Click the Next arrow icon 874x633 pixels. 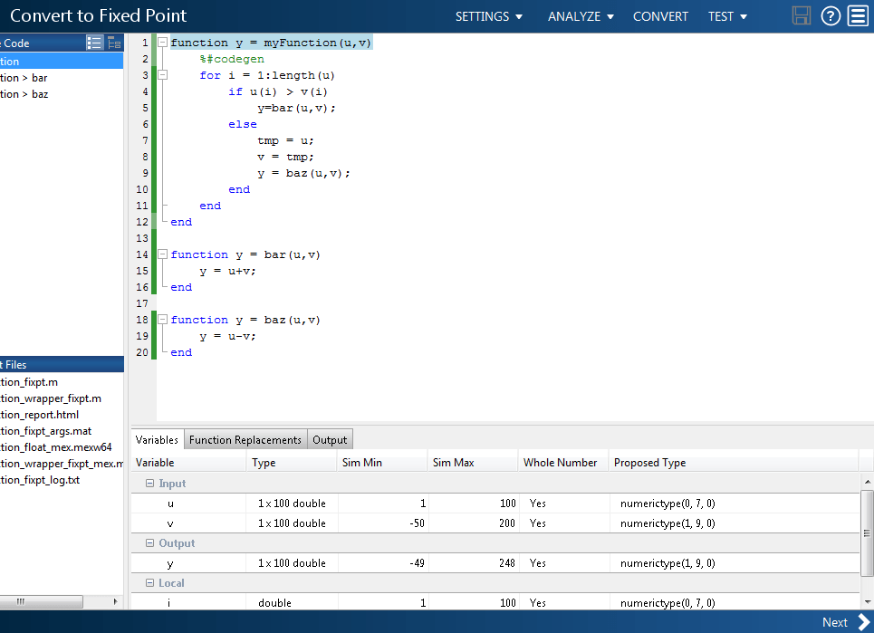coord(863,621)
